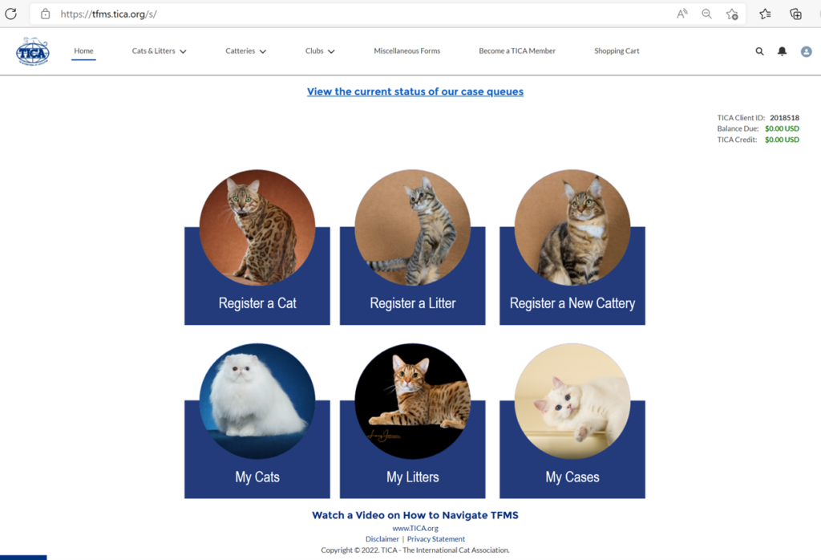Open the browser favorites list icon
Image resolution: width=821 pixels, height=560 pixels.
pos(765,14)
